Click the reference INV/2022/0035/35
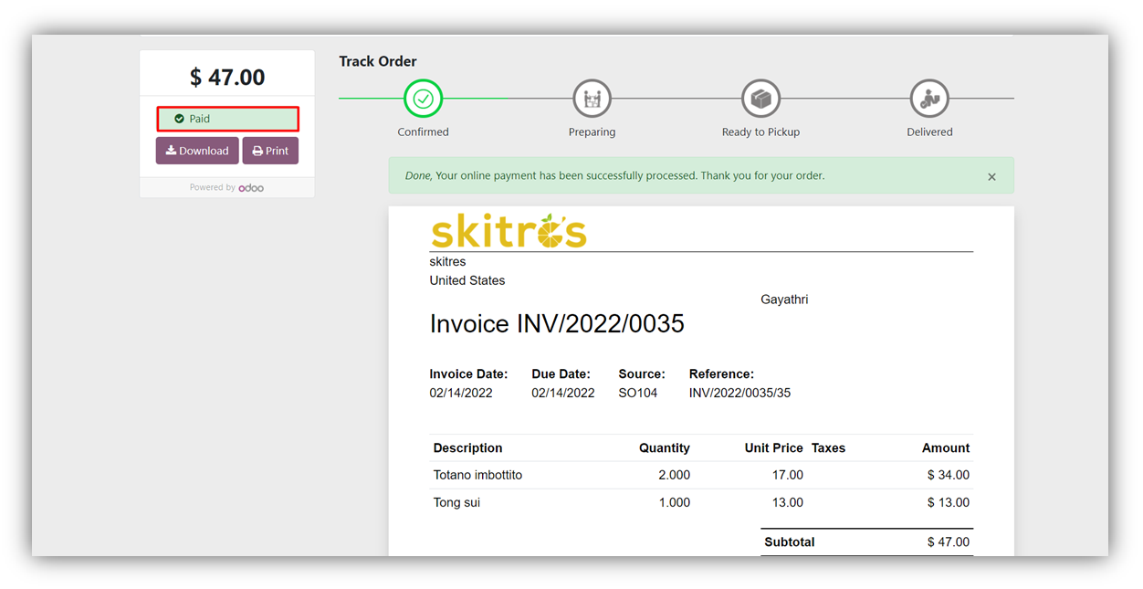 [739, 394]
